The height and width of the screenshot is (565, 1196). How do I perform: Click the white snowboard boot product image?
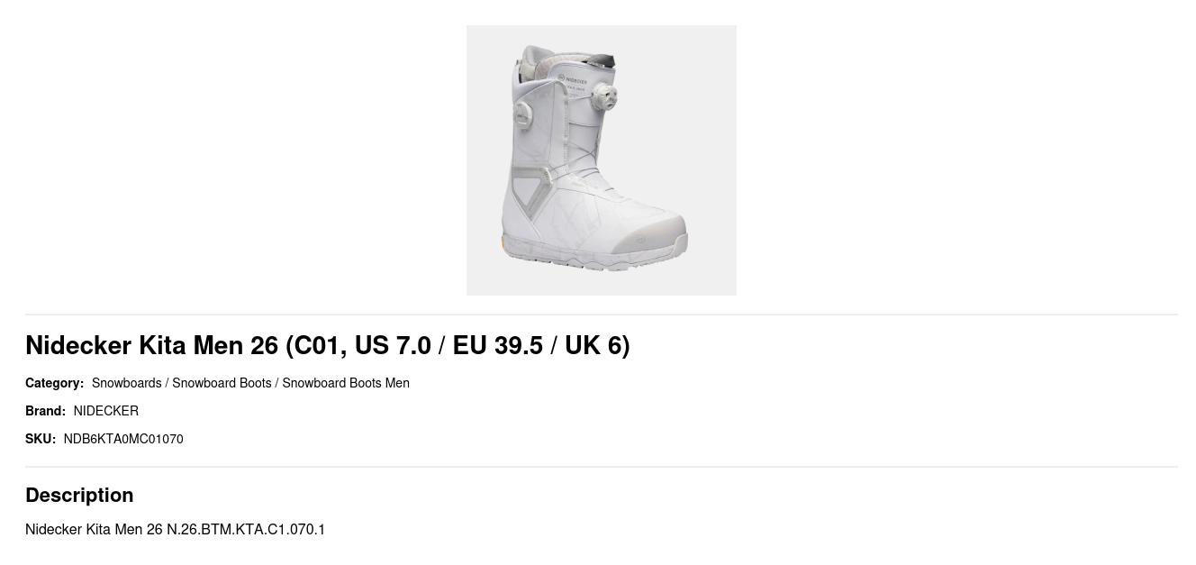pyautogui.click(x=601, y=160)
